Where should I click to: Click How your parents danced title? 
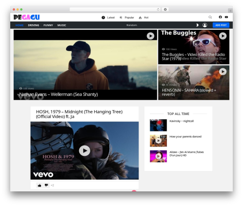[186, 137]
